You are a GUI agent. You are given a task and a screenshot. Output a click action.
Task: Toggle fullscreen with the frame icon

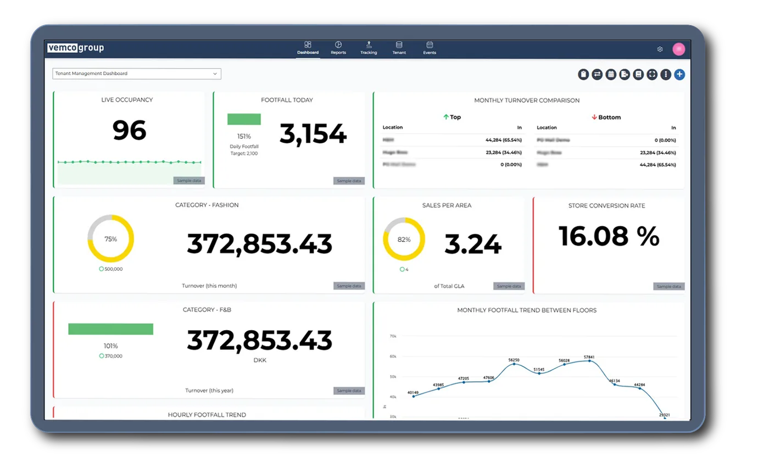tap(652, 74)
